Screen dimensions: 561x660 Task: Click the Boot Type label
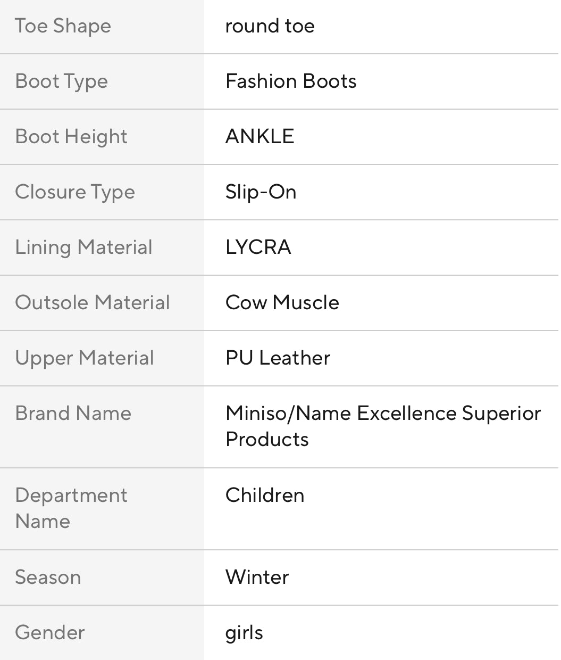click(x=61, y=81)
